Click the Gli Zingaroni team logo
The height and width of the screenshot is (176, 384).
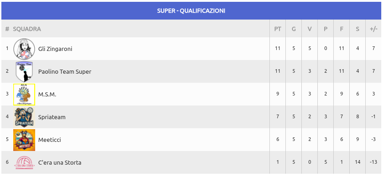click(24, 49)
